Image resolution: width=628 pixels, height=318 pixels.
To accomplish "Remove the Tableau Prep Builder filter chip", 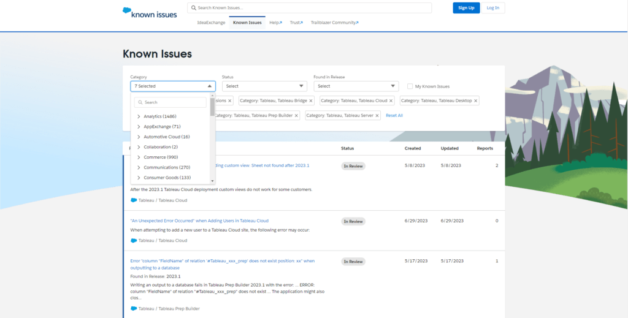I will (x=296, y=115).
